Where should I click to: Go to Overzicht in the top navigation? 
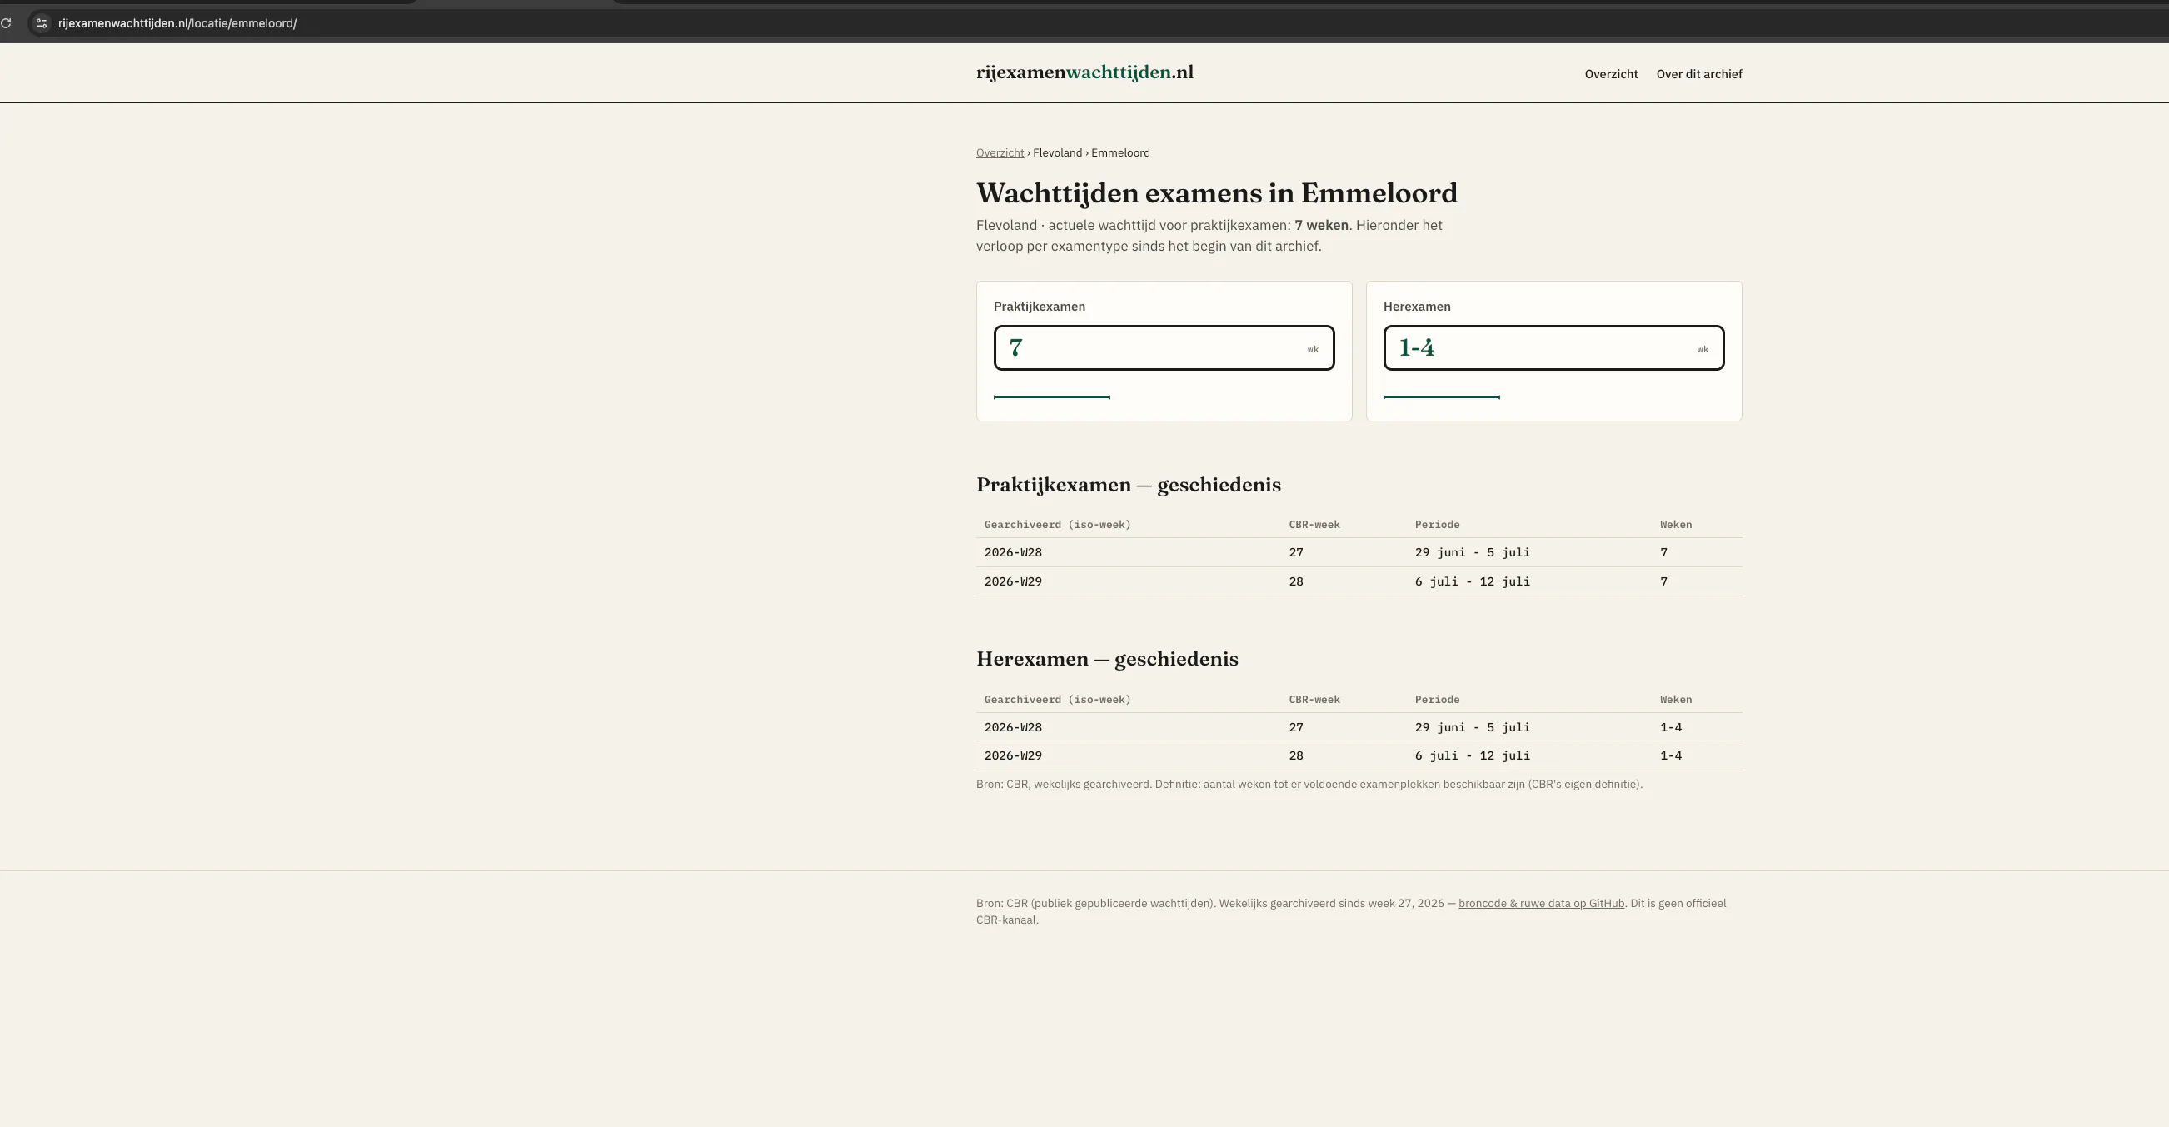(1611, 74)
